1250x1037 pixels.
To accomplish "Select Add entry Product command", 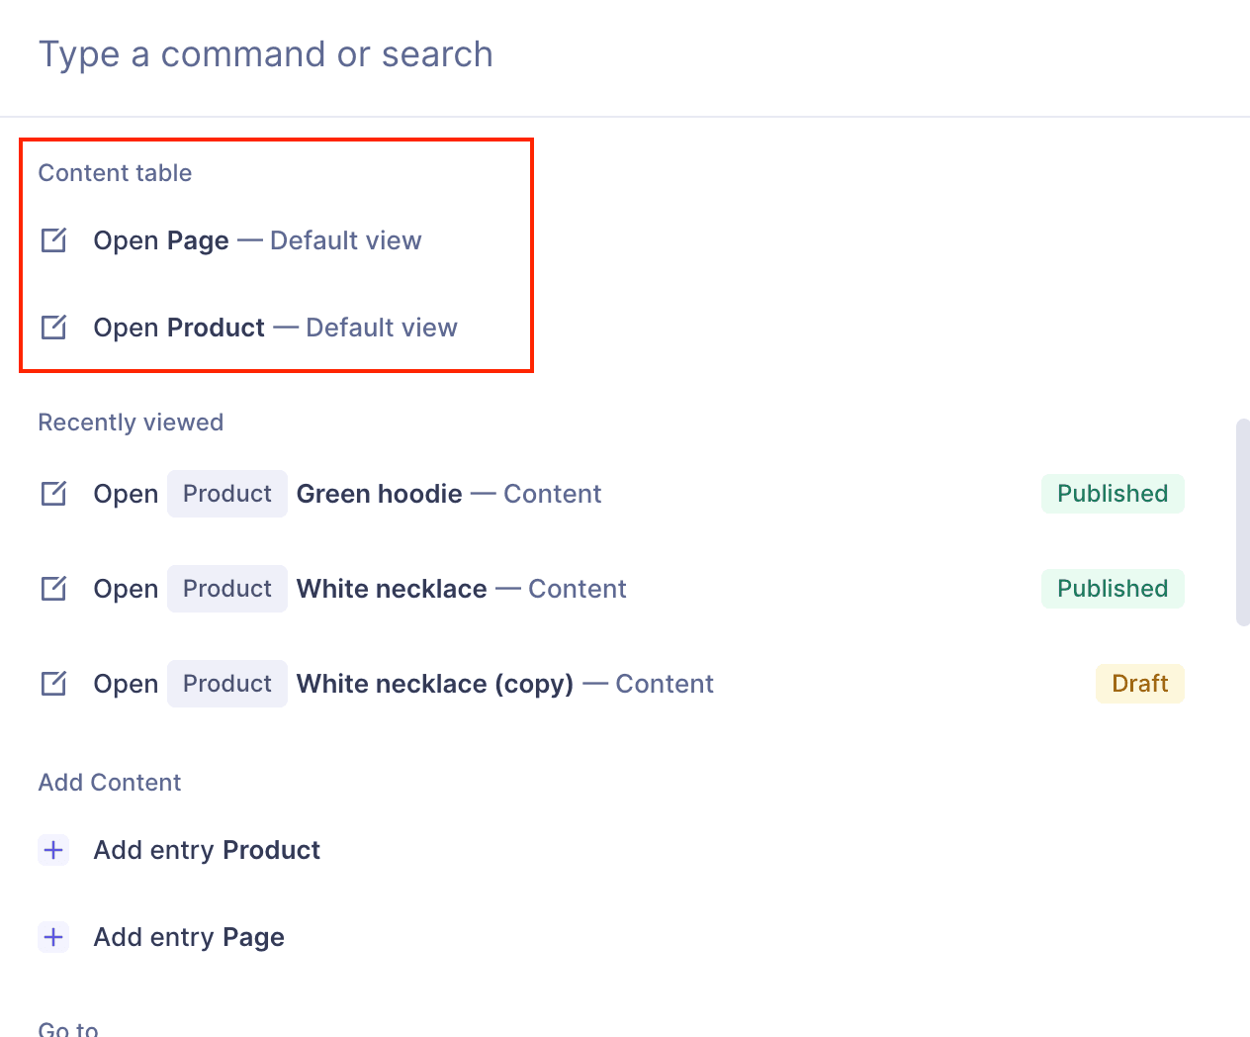I will click(x=207, y=850).
